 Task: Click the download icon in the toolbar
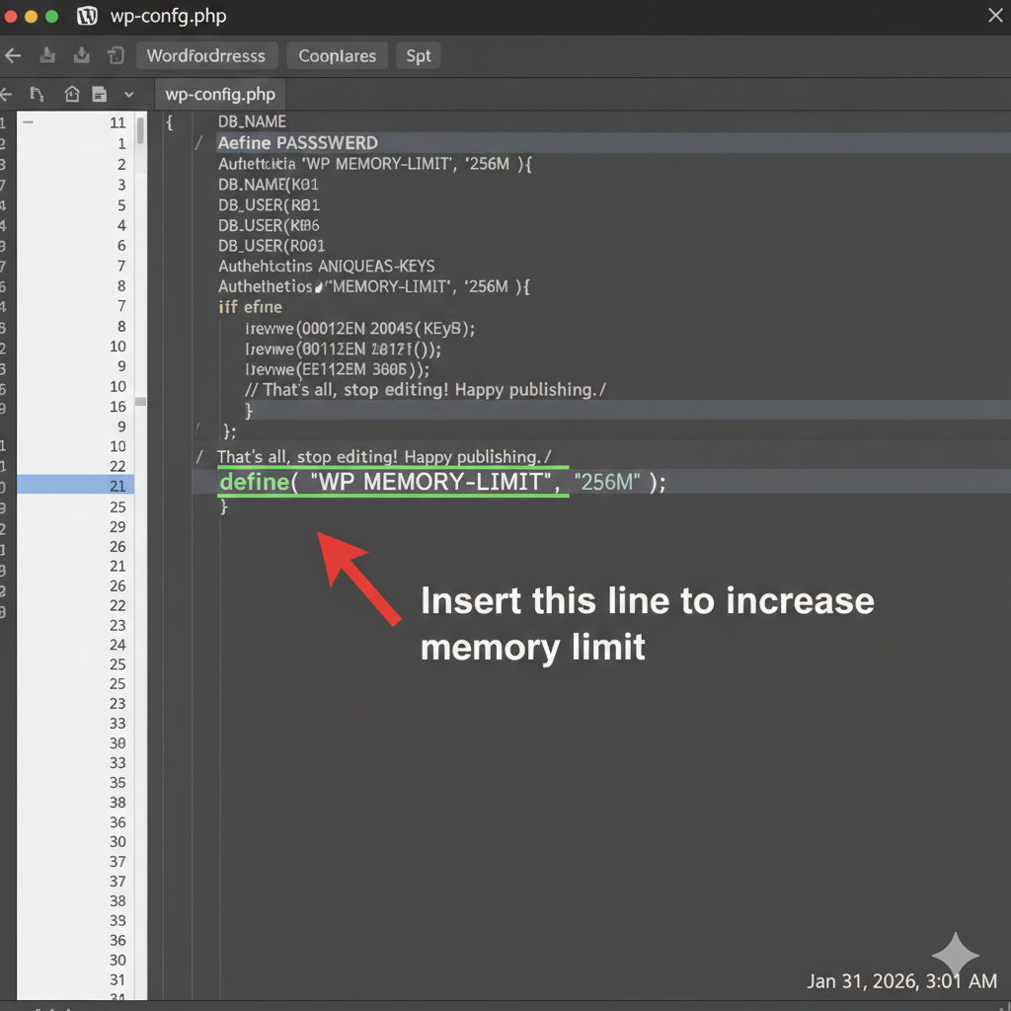click(47, 55)
